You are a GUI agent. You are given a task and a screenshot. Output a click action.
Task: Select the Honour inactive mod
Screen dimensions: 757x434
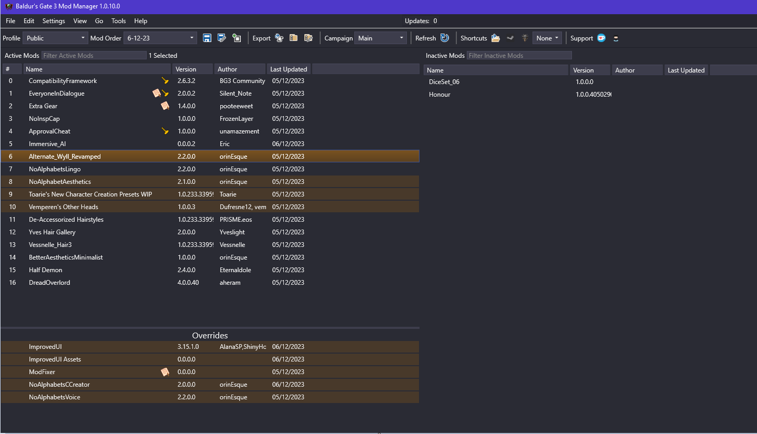pos(590,95)
